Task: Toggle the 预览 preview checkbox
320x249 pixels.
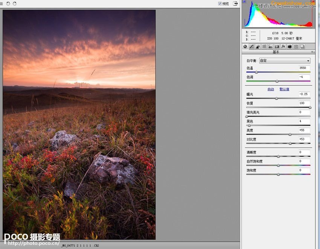Action: pos(220,3)
